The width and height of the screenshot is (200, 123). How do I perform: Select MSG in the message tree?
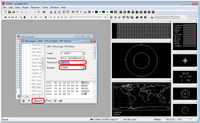[36, 63]
